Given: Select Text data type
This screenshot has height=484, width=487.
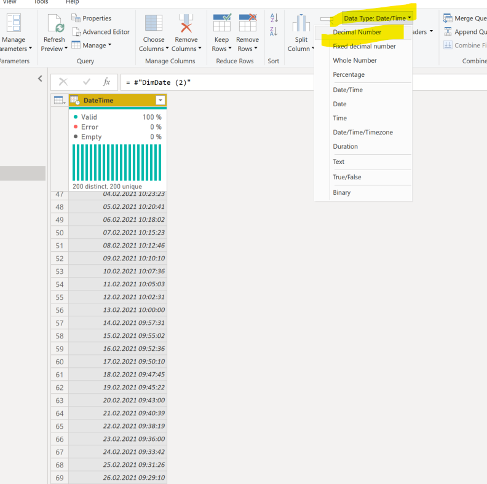Looking at the screenshot, I should click(363, 162).
